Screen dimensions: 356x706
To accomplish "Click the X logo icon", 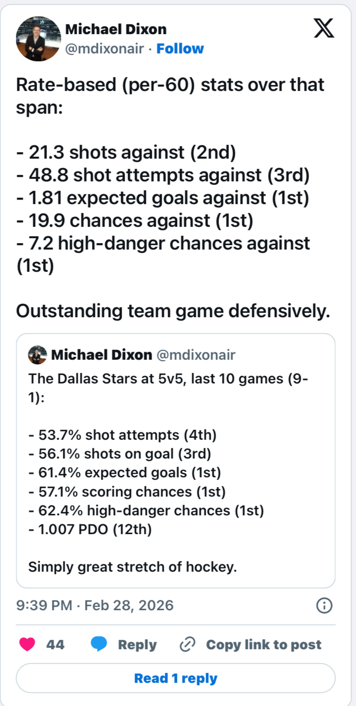I will [x=324, y=29].
